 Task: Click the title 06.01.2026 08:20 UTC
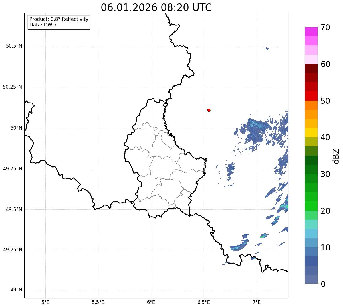pyautogui.click(x=156, y=7)
